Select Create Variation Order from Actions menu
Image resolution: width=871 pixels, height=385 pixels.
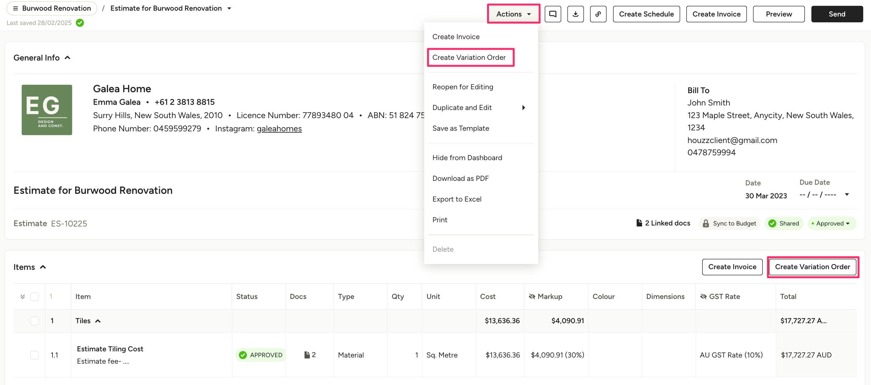click(x=469, y=57)
